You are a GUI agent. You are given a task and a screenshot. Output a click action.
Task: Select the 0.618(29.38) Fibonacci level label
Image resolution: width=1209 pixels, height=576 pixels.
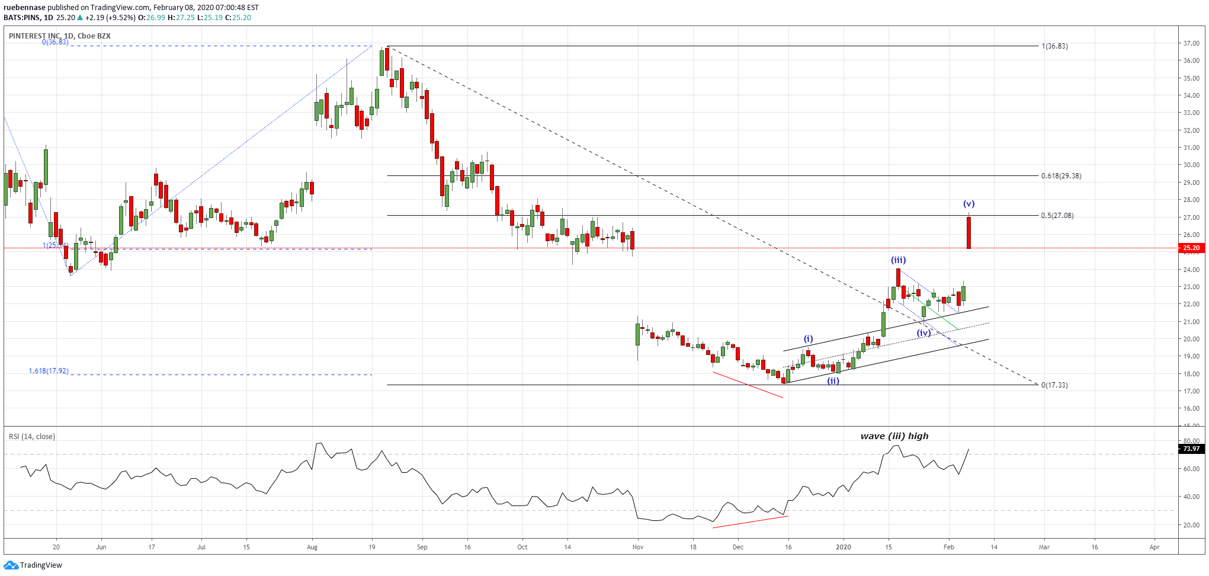(x=1061, y=176)
